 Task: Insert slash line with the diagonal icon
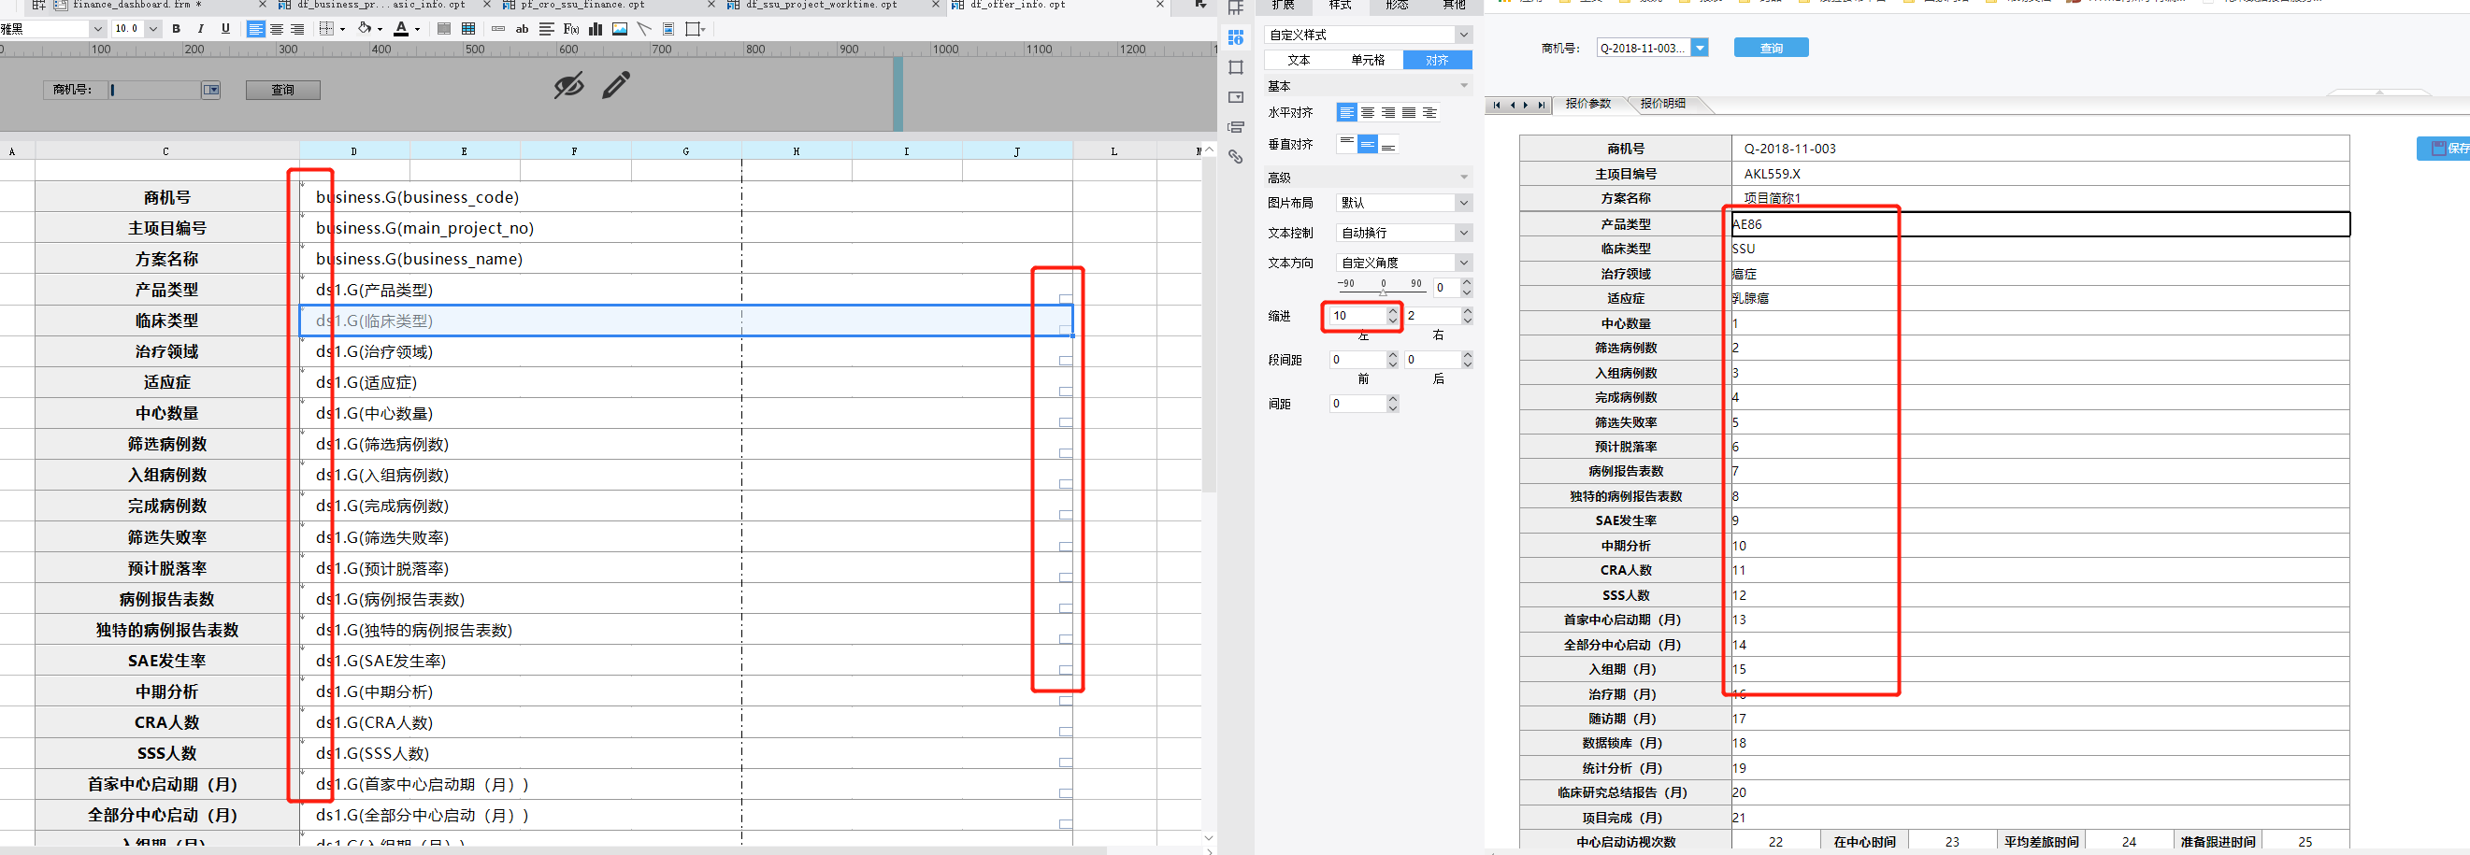tap(644, 29)
